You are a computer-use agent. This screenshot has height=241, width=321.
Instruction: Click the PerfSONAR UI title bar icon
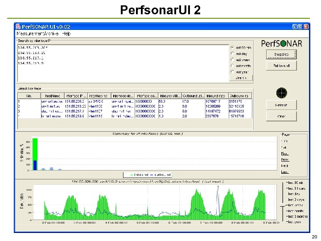pos(18,27)
